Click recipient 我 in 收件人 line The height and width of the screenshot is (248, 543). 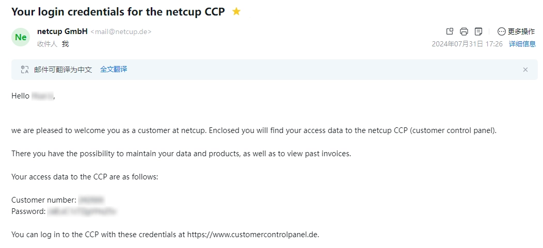65,44
